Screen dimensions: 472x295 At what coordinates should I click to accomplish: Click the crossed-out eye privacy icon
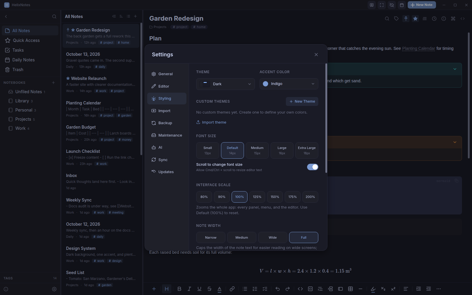coord(392,5)
